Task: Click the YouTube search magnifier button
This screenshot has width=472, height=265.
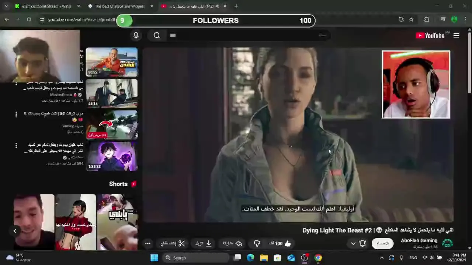Action: click(157, 35)
